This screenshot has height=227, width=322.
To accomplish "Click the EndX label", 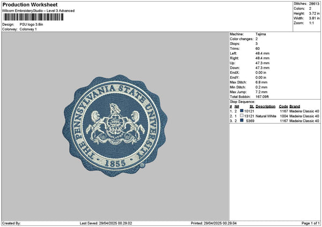I will (235, 73).
